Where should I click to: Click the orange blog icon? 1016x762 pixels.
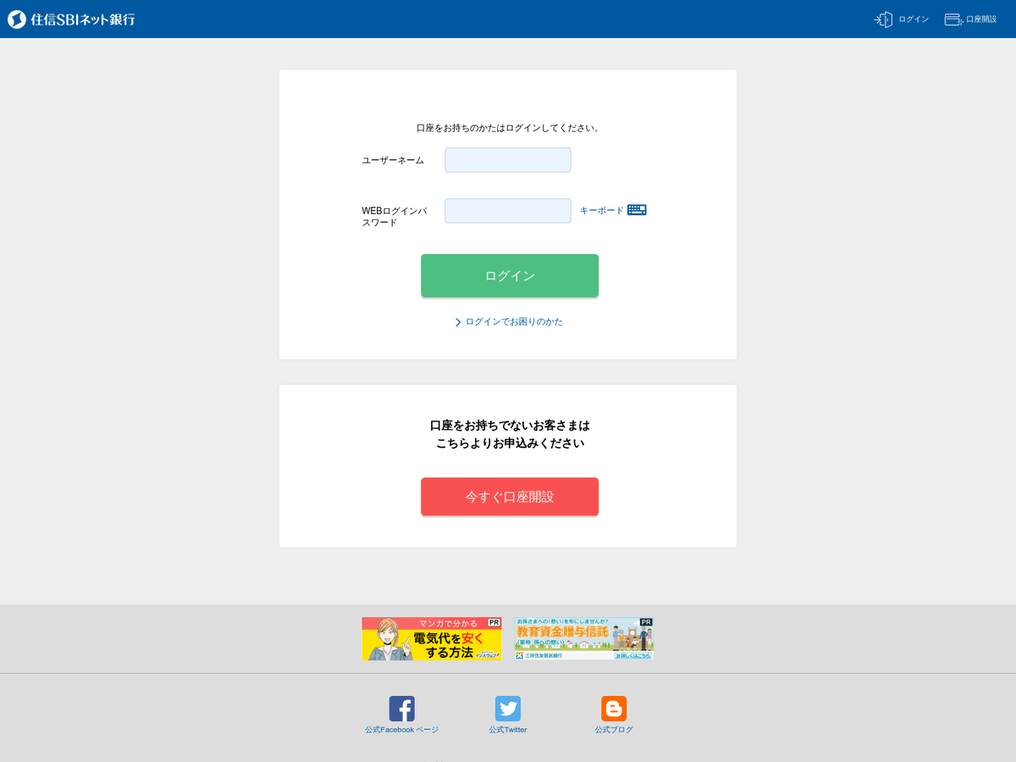pos(613,709)
